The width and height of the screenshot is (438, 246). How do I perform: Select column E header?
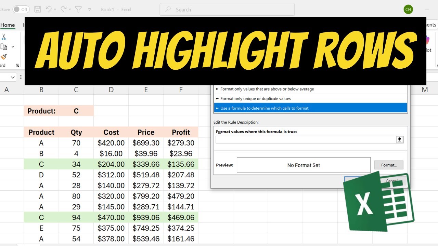[146, 90]
